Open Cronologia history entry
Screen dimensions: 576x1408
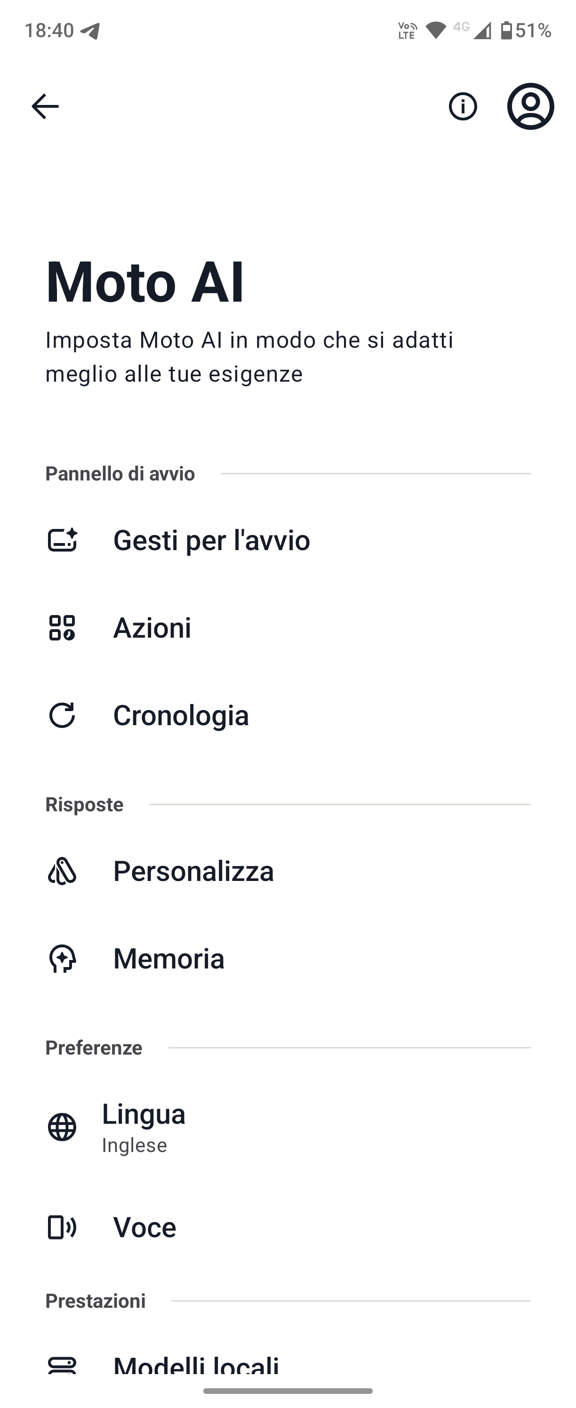tap(288, 715)
